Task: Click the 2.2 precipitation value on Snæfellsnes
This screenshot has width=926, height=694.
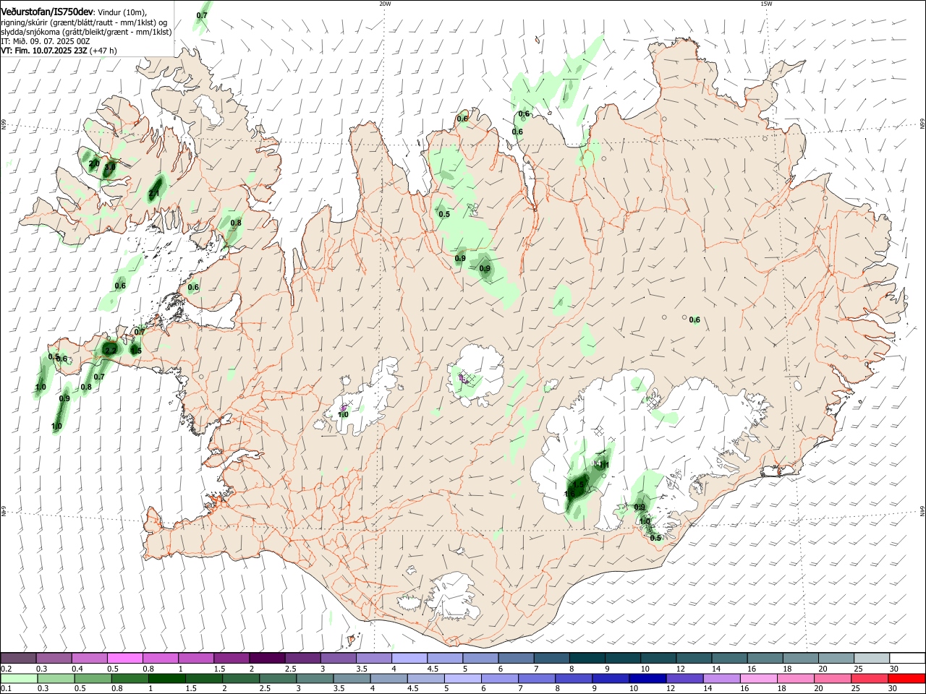Action: [110, 350]
